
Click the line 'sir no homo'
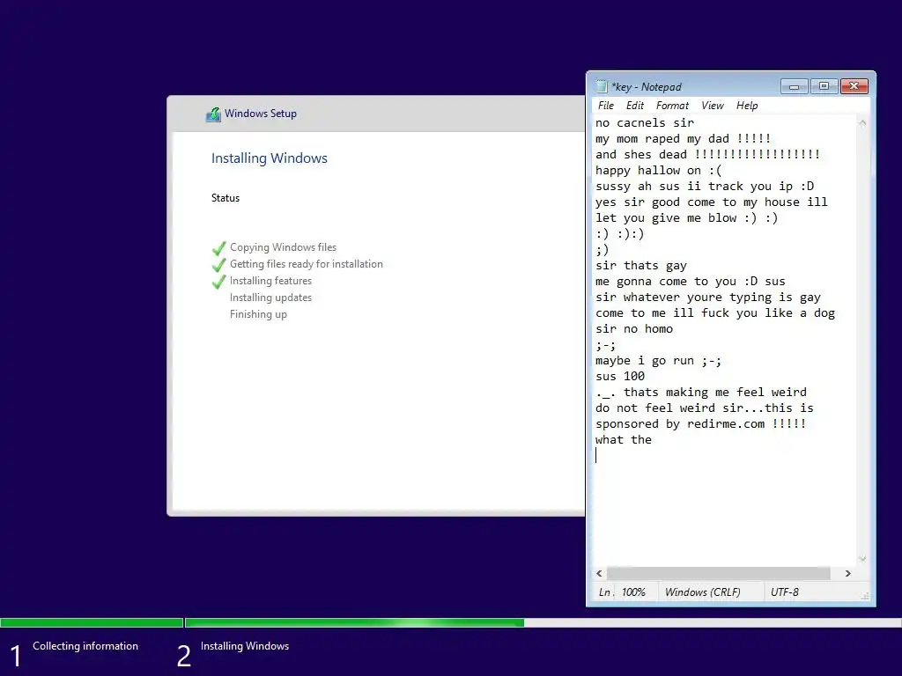point(634,329)
